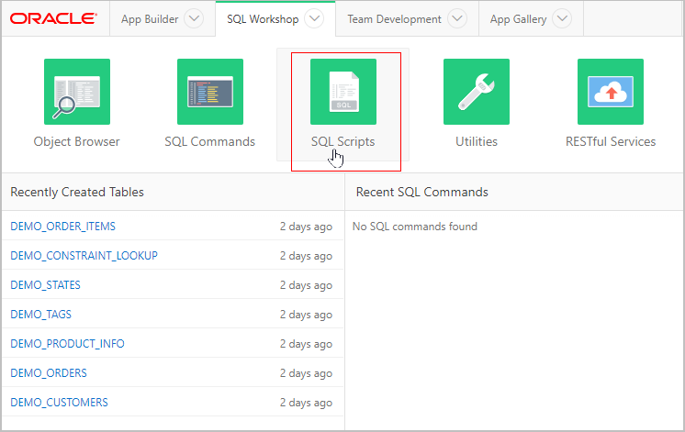Viewport: 685px width, 432px height.
Task: Launch the Utilities wrench icon
Action: [x=477, y=92]
